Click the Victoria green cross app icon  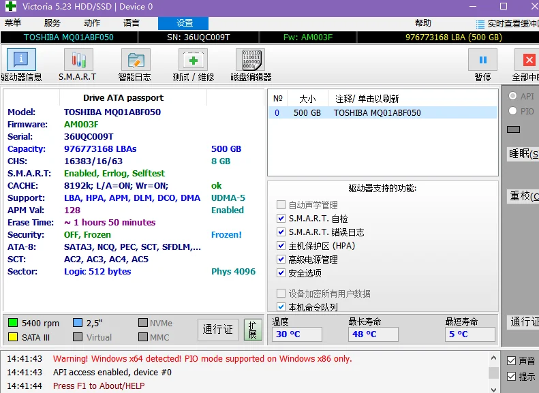pyautogui.click(x=11, y=6)
